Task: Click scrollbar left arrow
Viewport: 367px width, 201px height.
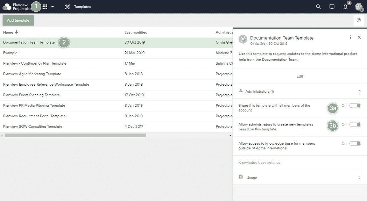Action: point(2,136)
